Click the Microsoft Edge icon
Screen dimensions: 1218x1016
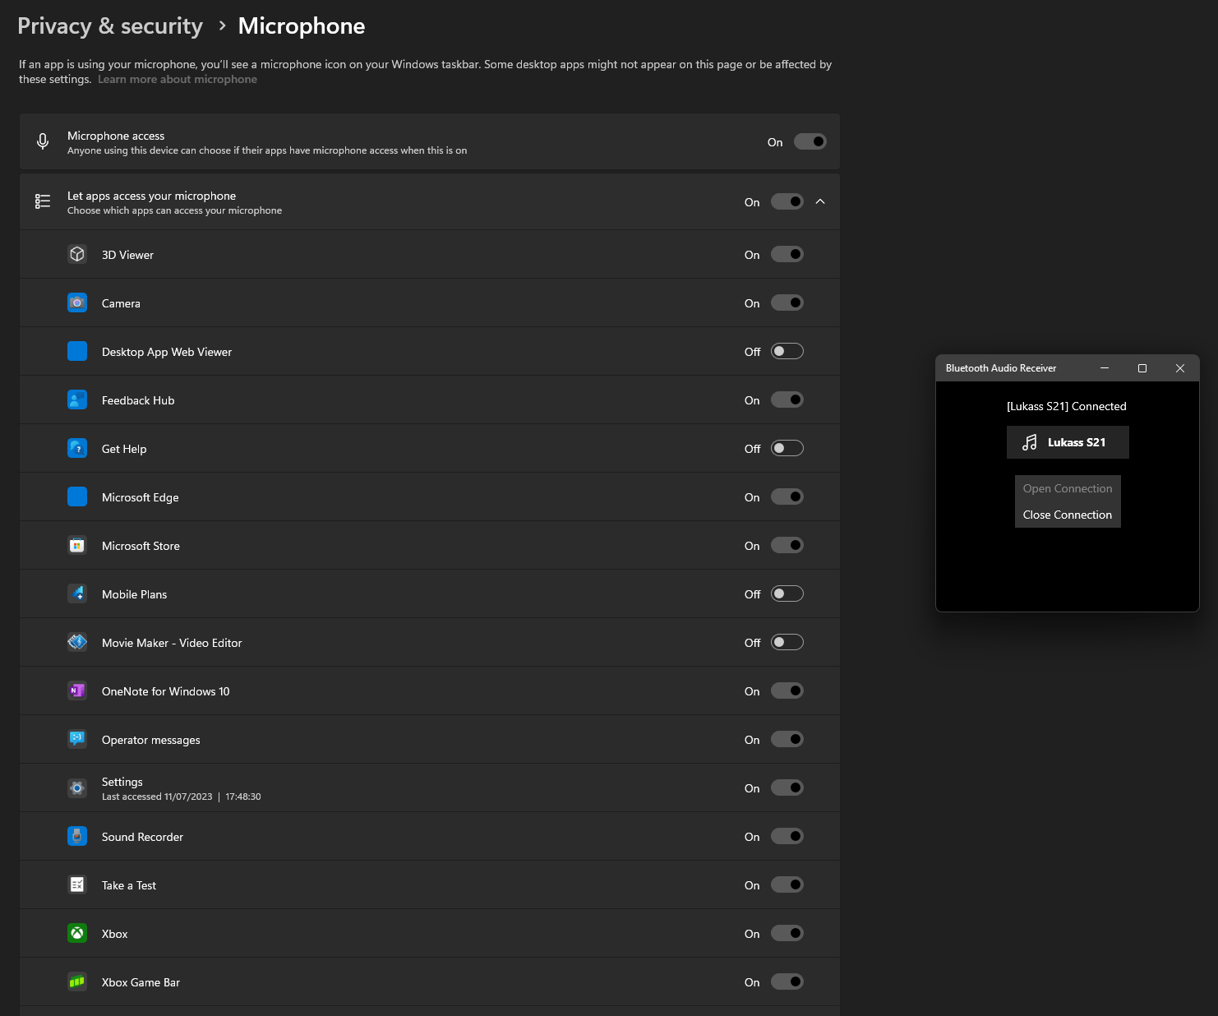77,496
